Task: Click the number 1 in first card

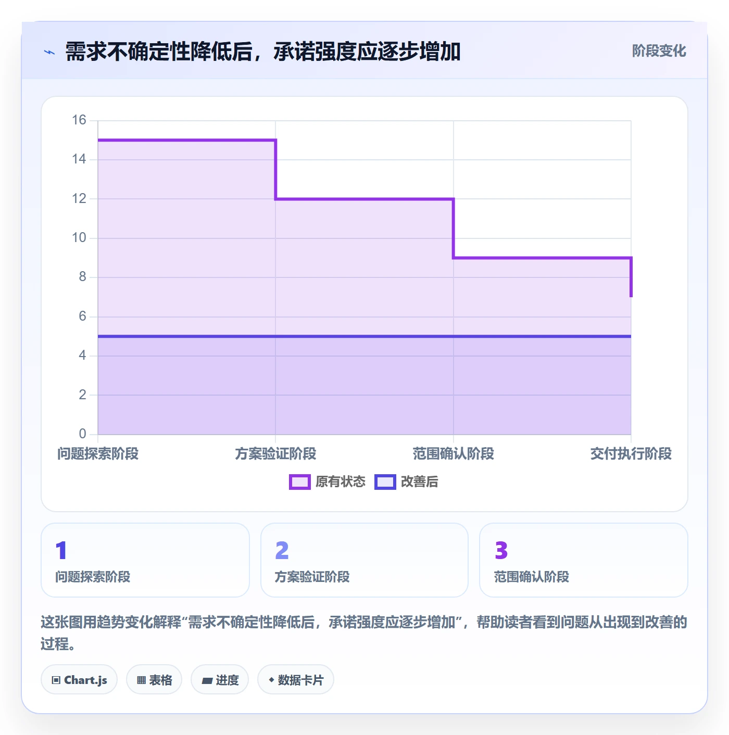Action: [x=61, y=550]
